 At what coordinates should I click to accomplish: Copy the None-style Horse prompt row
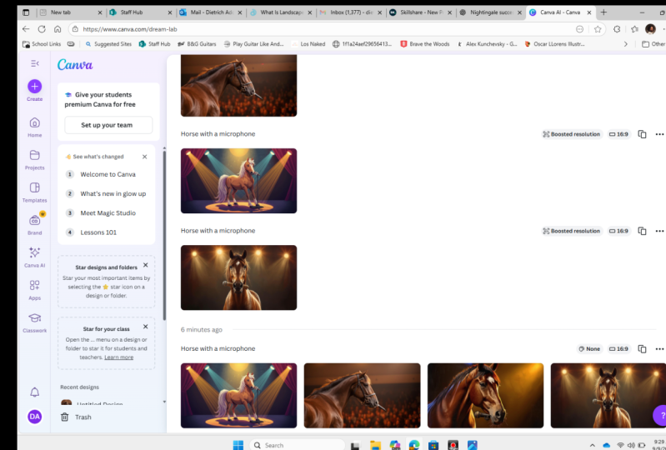click(x=642, y=349)
